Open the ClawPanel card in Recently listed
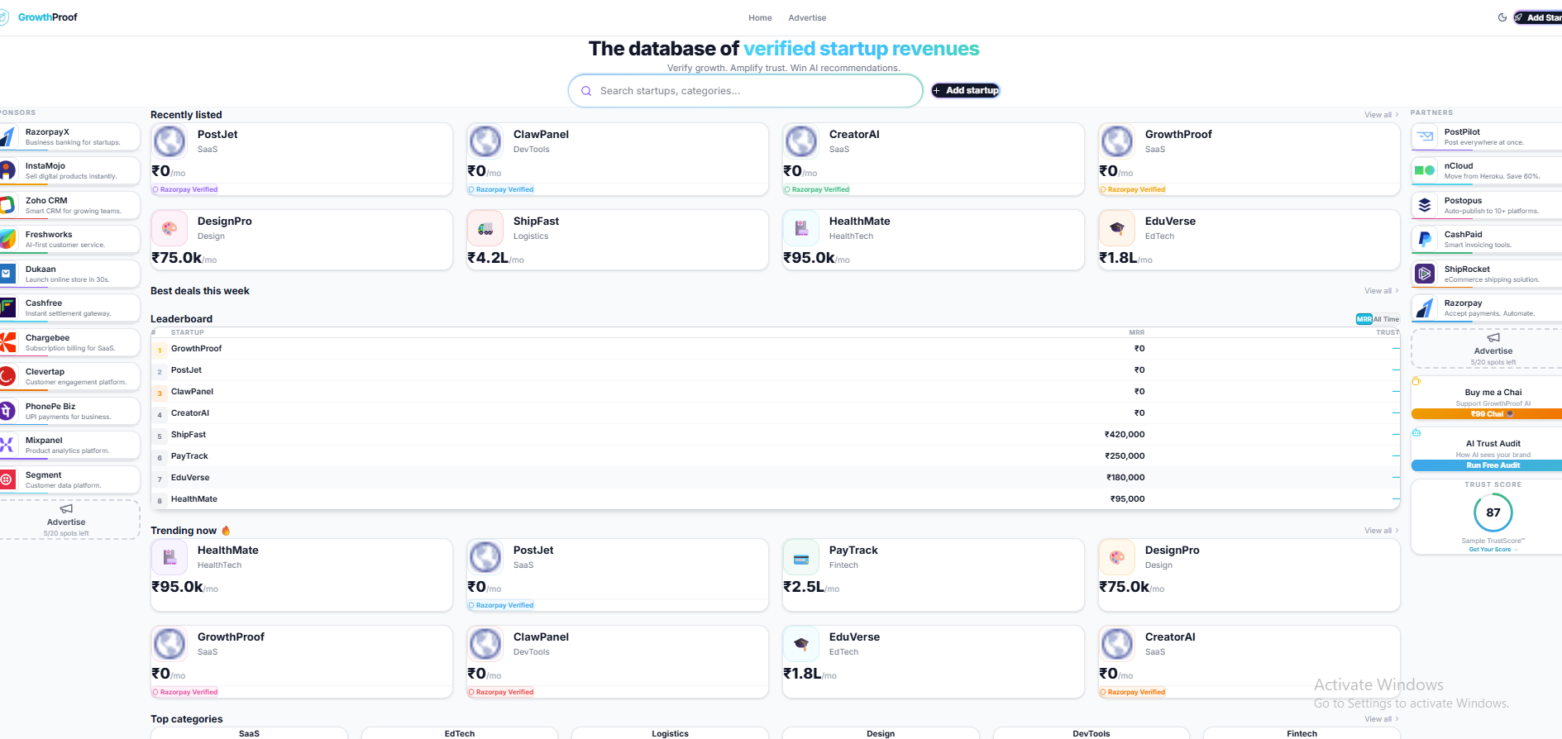 618,160
